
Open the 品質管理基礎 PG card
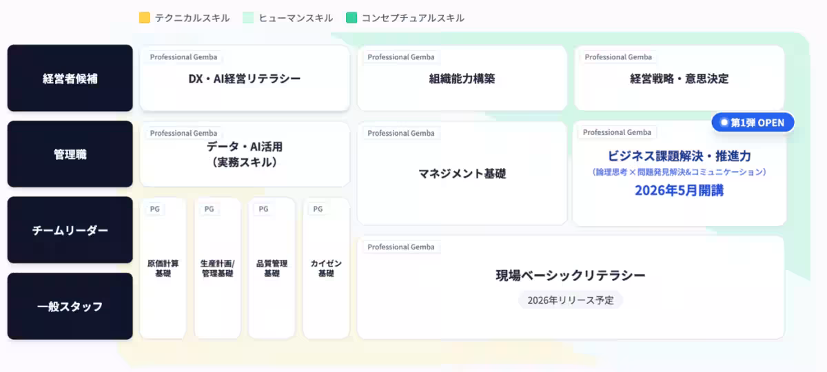272,269
